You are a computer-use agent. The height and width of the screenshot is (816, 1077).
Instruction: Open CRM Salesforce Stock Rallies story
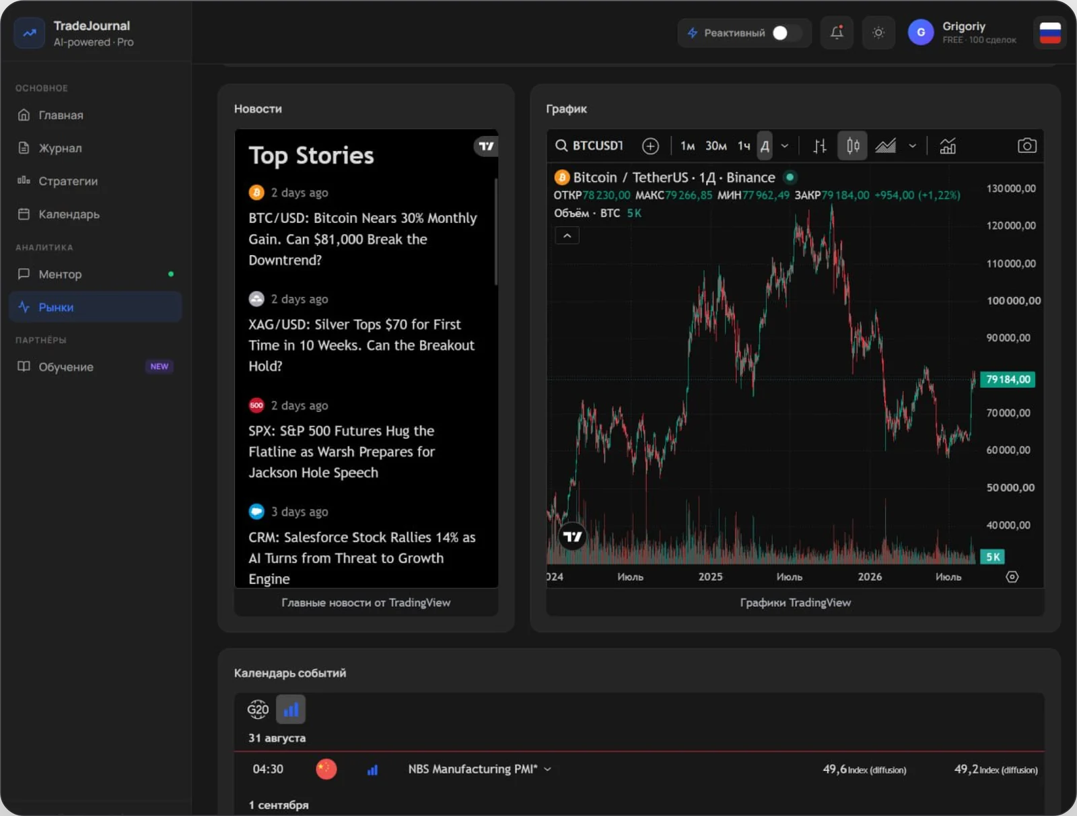(362, 558)
